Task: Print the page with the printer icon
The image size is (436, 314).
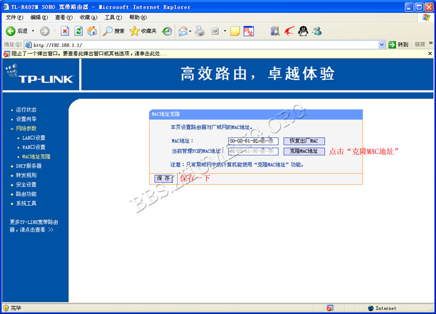Action: coord(200,31)
